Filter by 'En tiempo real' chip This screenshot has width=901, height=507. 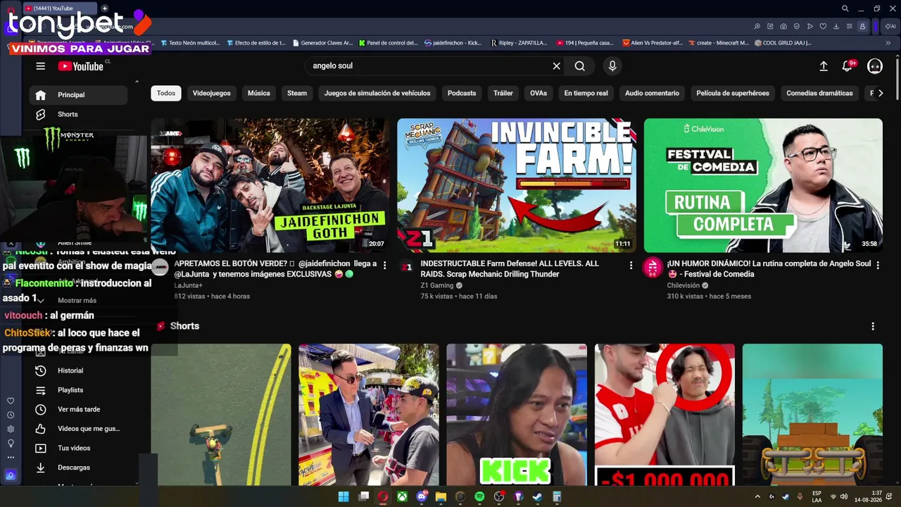(586, 93)
